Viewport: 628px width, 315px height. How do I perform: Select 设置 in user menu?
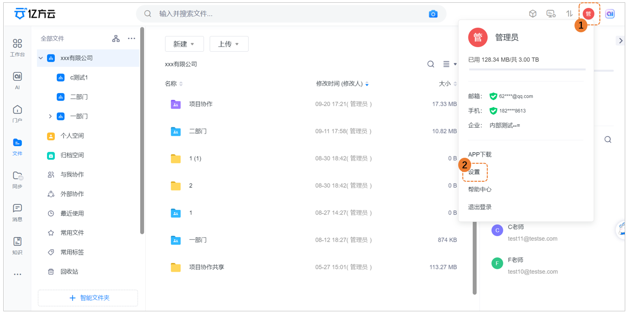pos(474,172)
